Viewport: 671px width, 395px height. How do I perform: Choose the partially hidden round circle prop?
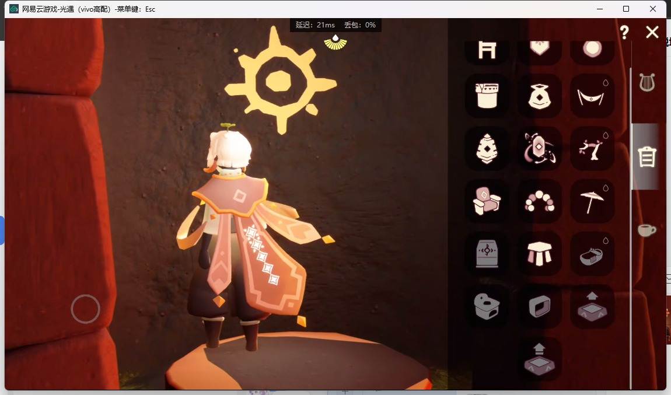click(592, 52)
